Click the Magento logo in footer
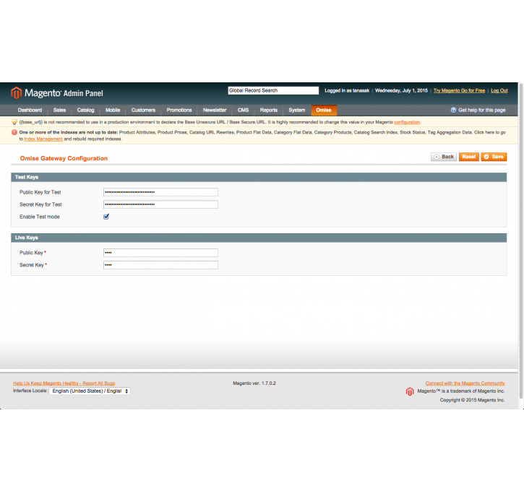Screen dimensions: 524x491 click(410, 391)
